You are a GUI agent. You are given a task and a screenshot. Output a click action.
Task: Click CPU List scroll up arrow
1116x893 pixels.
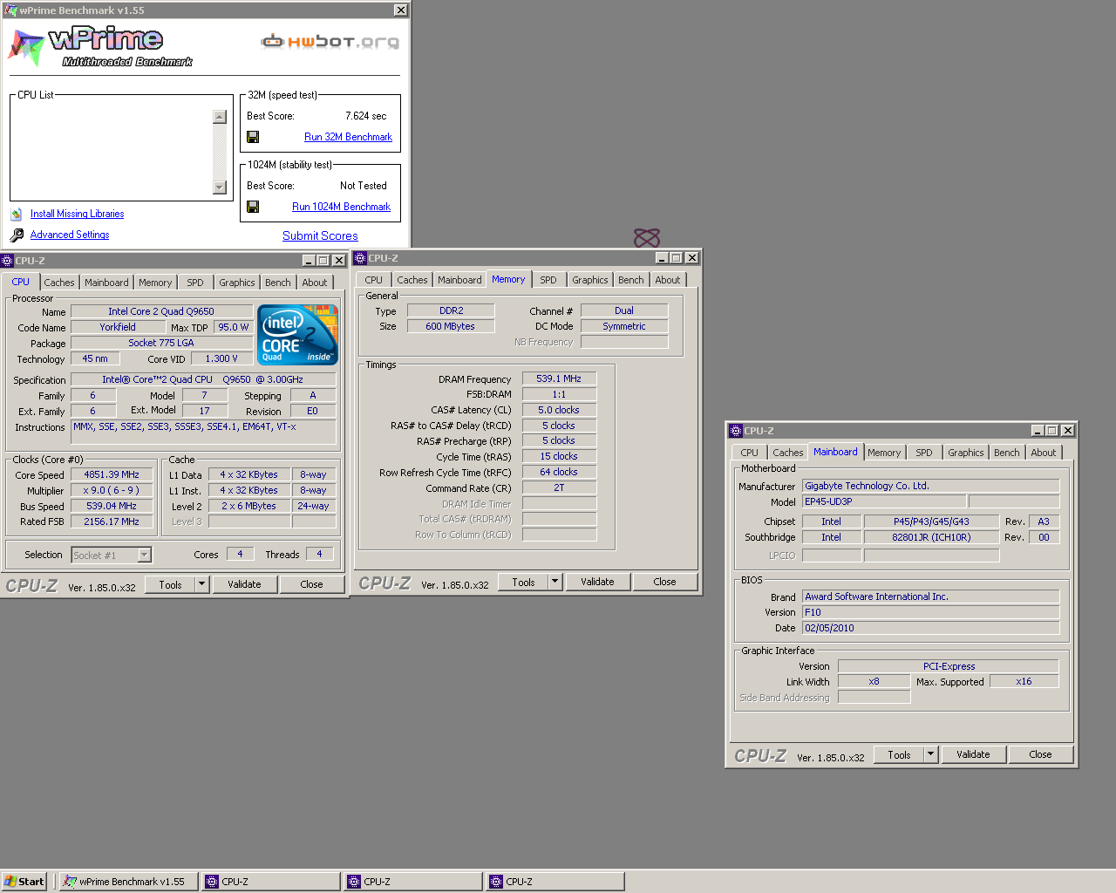[x=220, y=117]
